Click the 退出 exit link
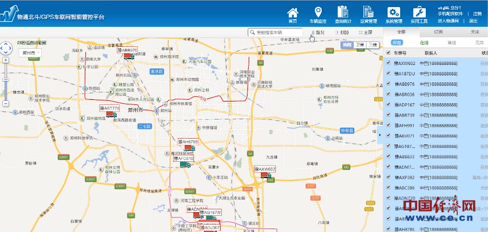 [x=473, y=21]
